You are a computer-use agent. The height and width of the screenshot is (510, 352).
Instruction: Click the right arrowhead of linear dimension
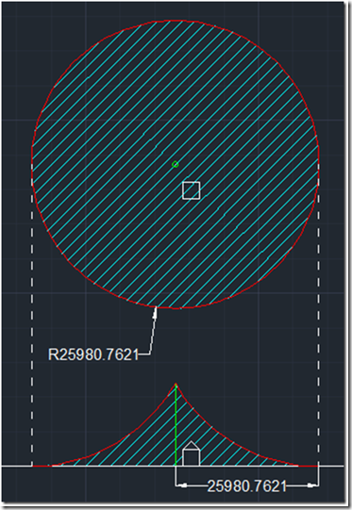pos(313,485)
